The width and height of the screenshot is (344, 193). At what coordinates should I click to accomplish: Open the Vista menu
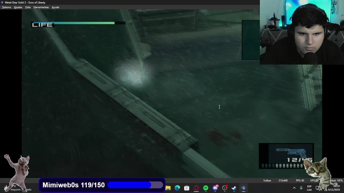tap(28, 7)
